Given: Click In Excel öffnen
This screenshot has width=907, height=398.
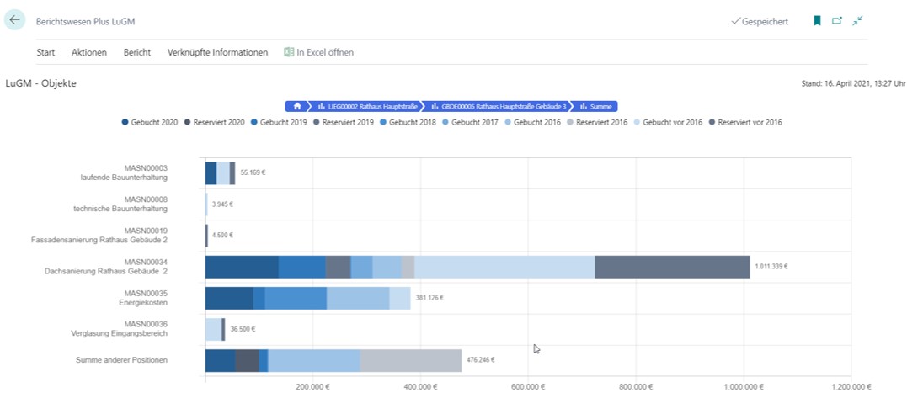Looking at the screenshot, I should point(325,52).
